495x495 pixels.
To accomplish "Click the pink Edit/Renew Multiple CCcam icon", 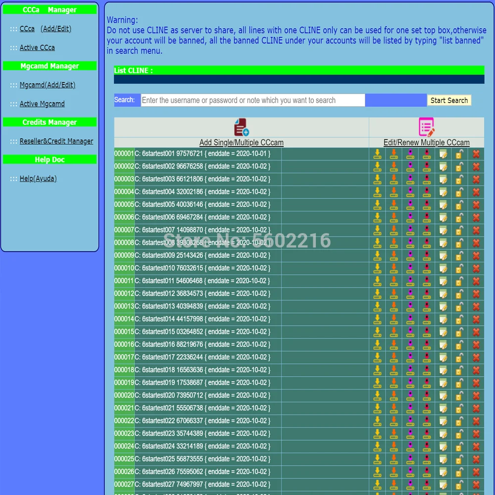I will pos(427,127).
